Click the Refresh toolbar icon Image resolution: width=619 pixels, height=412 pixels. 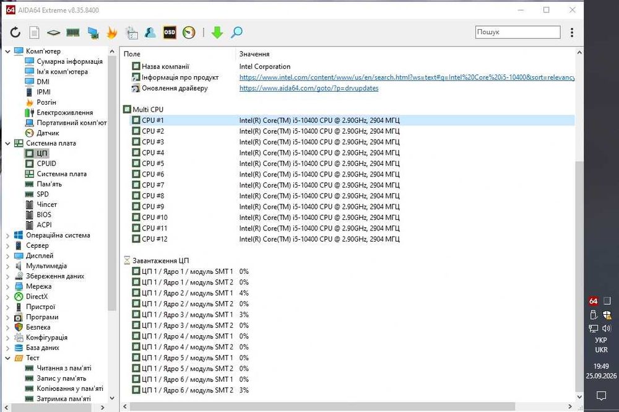[15, 32]
